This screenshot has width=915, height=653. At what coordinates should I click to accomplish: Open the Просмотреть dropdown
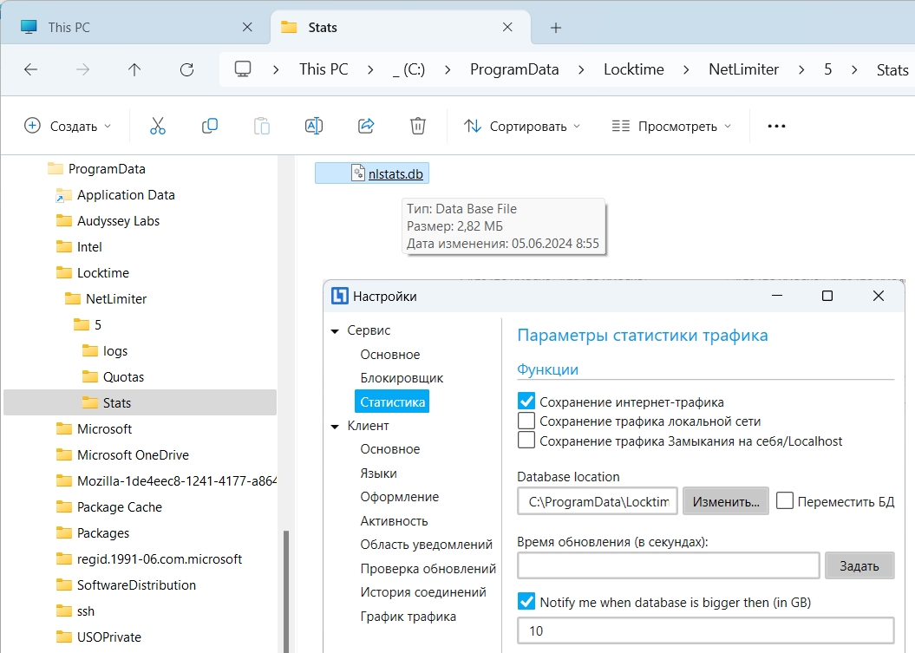coord(671,126)
